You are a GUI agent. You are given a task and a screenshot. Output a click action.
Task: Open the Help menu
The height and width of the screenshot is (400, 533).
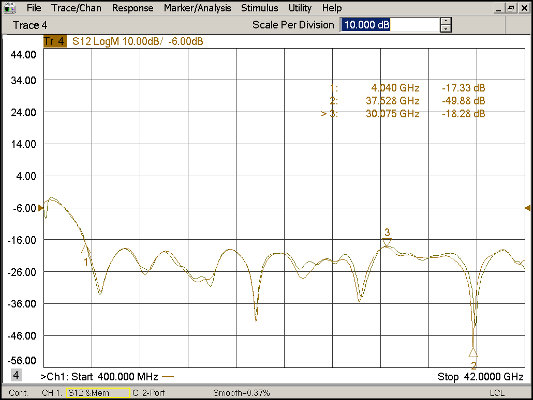332,8
